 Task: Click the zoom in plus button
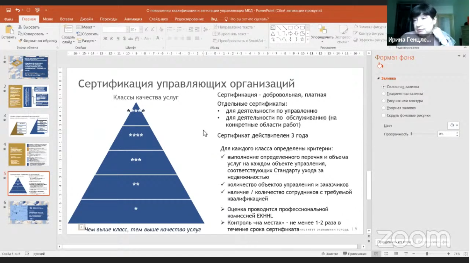[449, 254]
